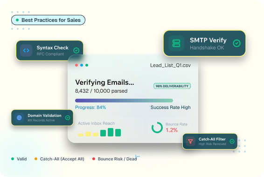Viewport: 264px width, 177px height.
Task: Click the 98% DELIVERABILITY badge
Action: (x=172, y=86)
